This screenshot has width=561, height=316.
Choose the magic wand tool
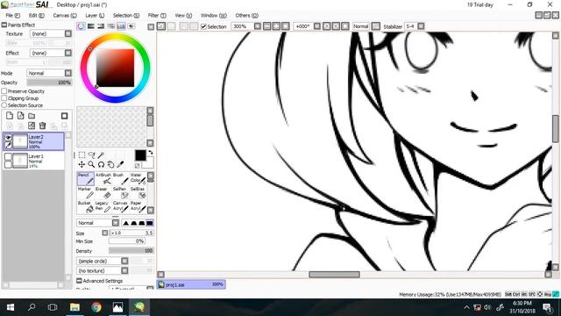(x=101, y=154)
